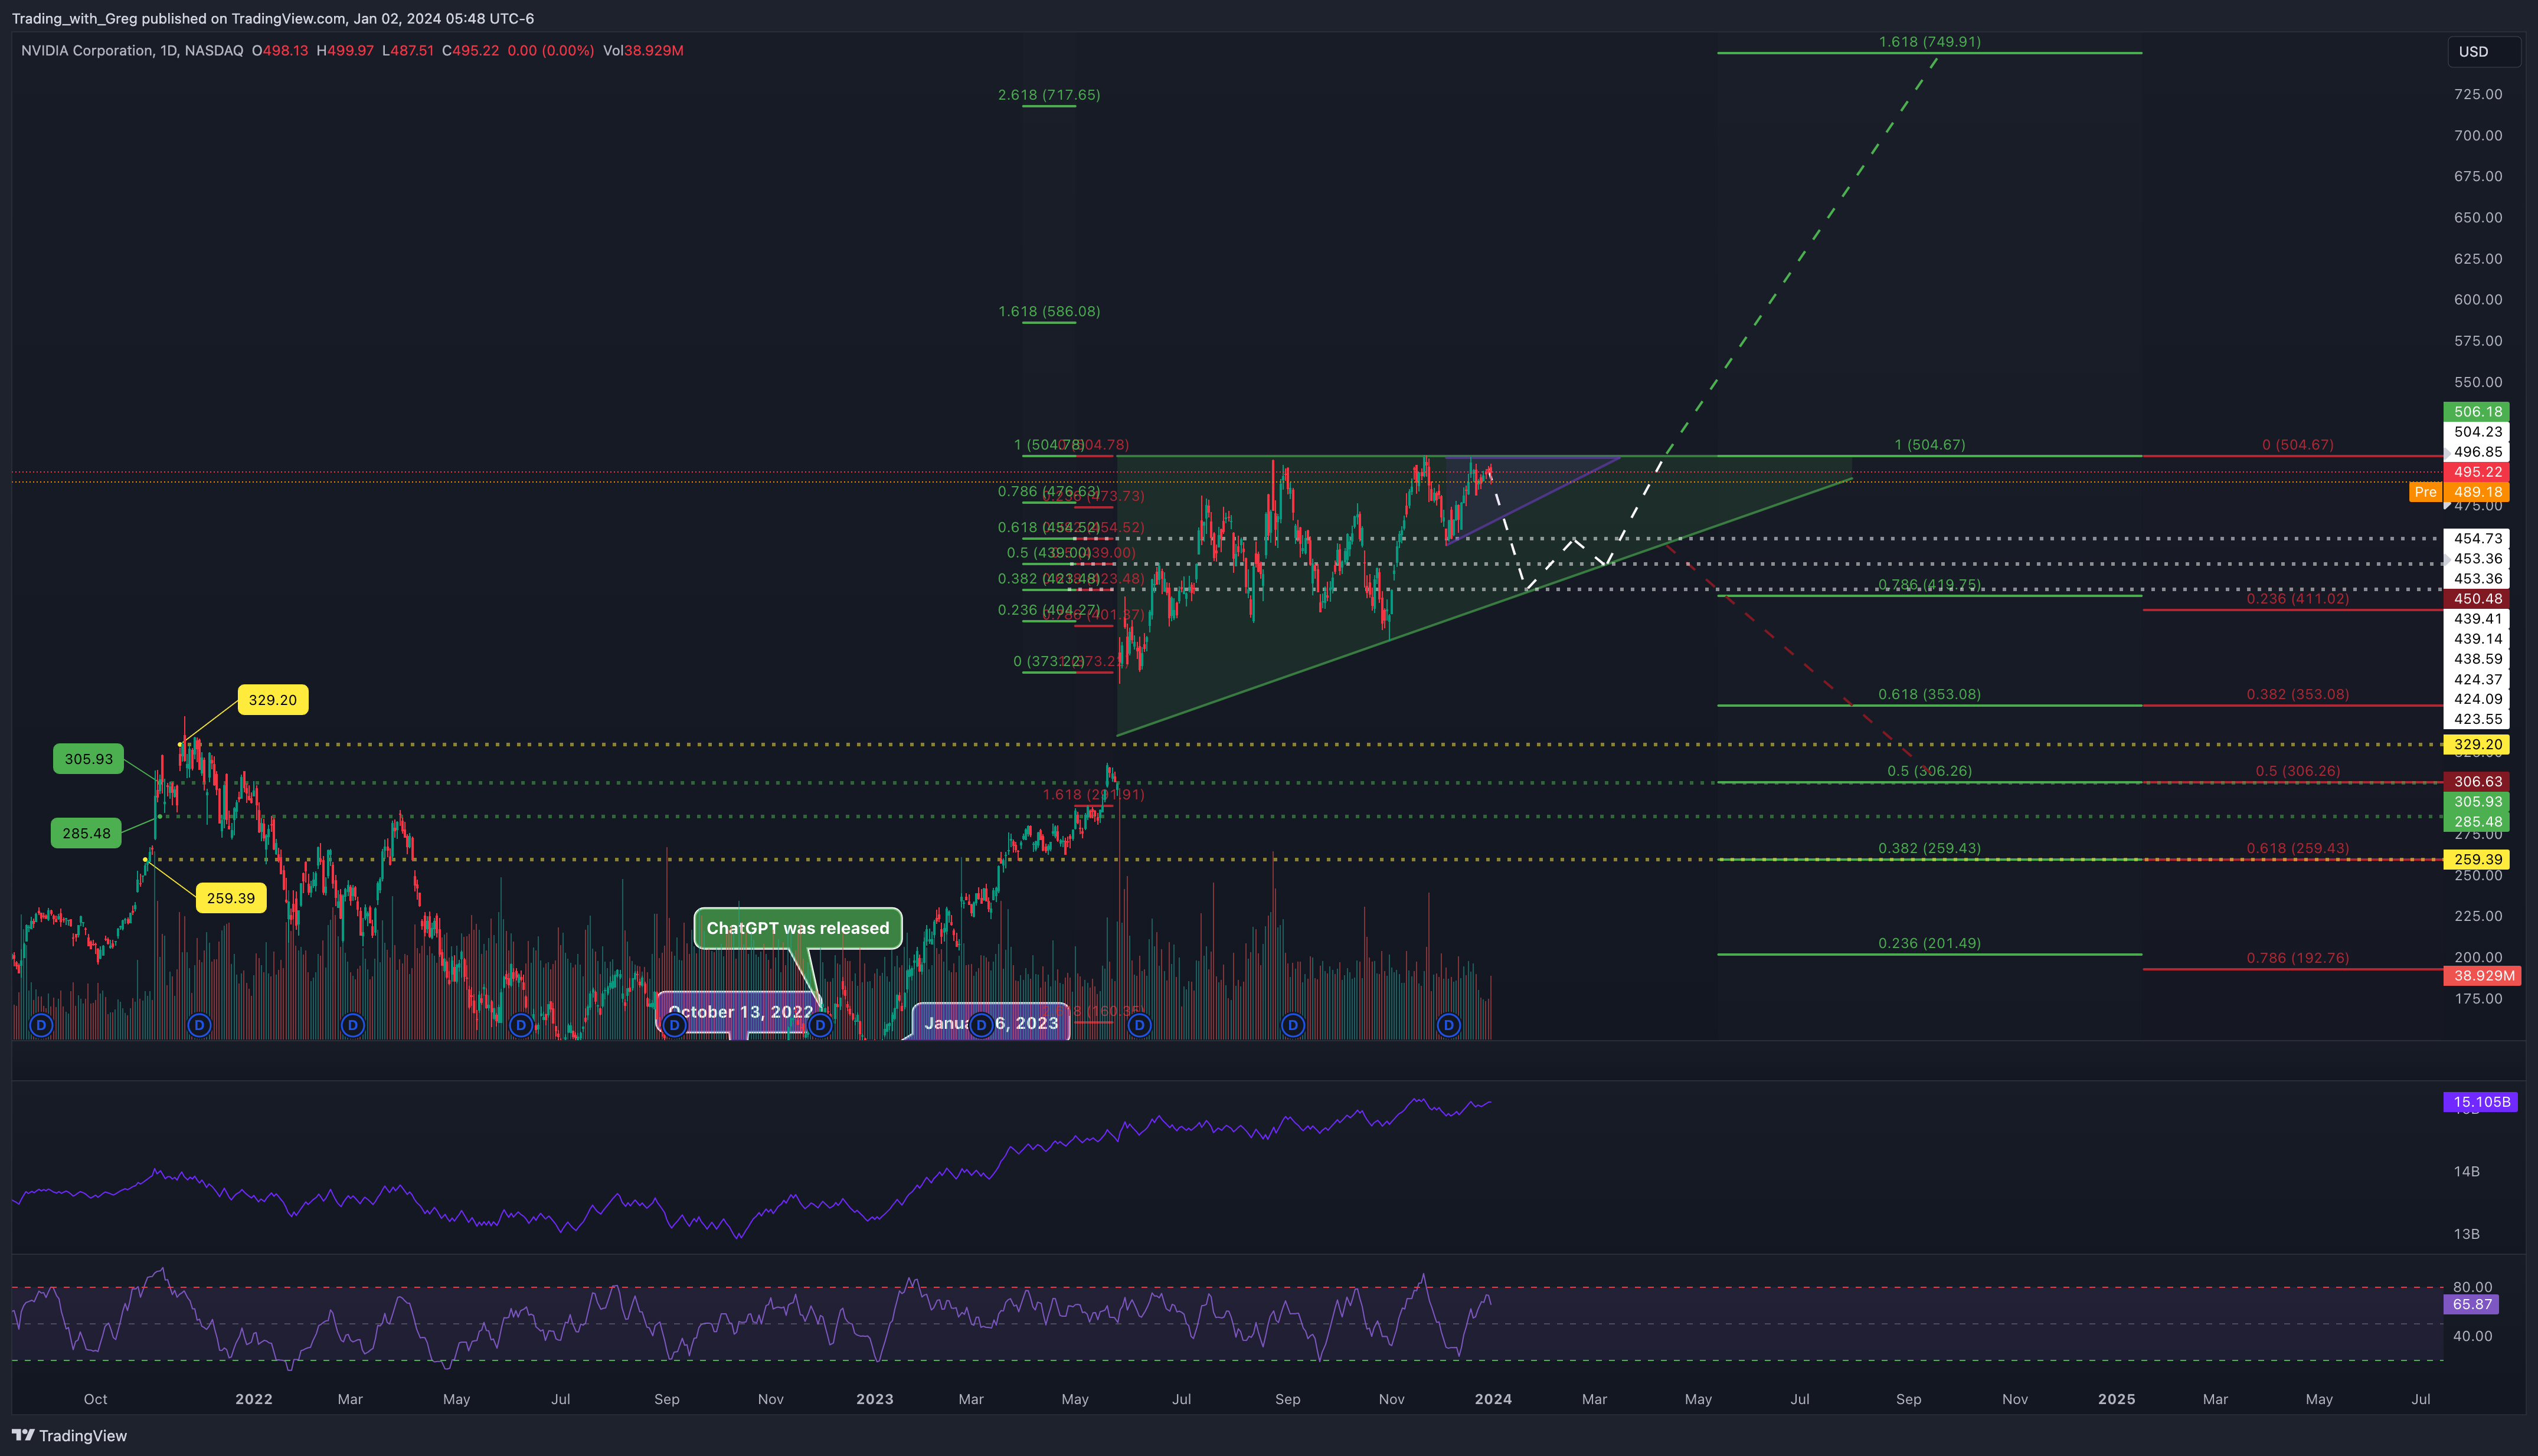The image size is (2538, 1456).
Task: Click the 1.618 (749.91) Fibonacci label
Action: click(1929, 42)
